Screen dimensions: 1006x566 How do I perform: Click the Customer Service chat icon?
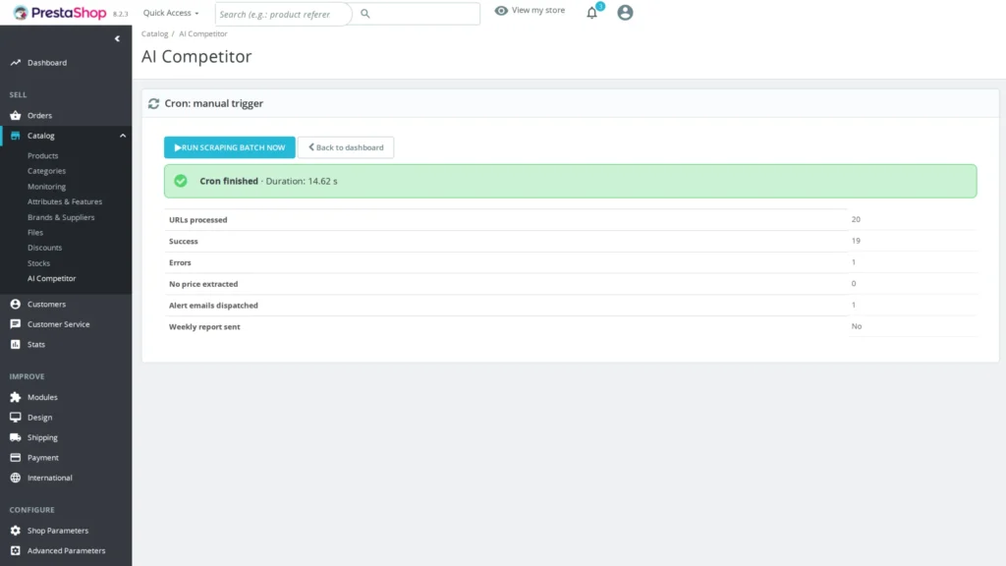click(16, 324)
